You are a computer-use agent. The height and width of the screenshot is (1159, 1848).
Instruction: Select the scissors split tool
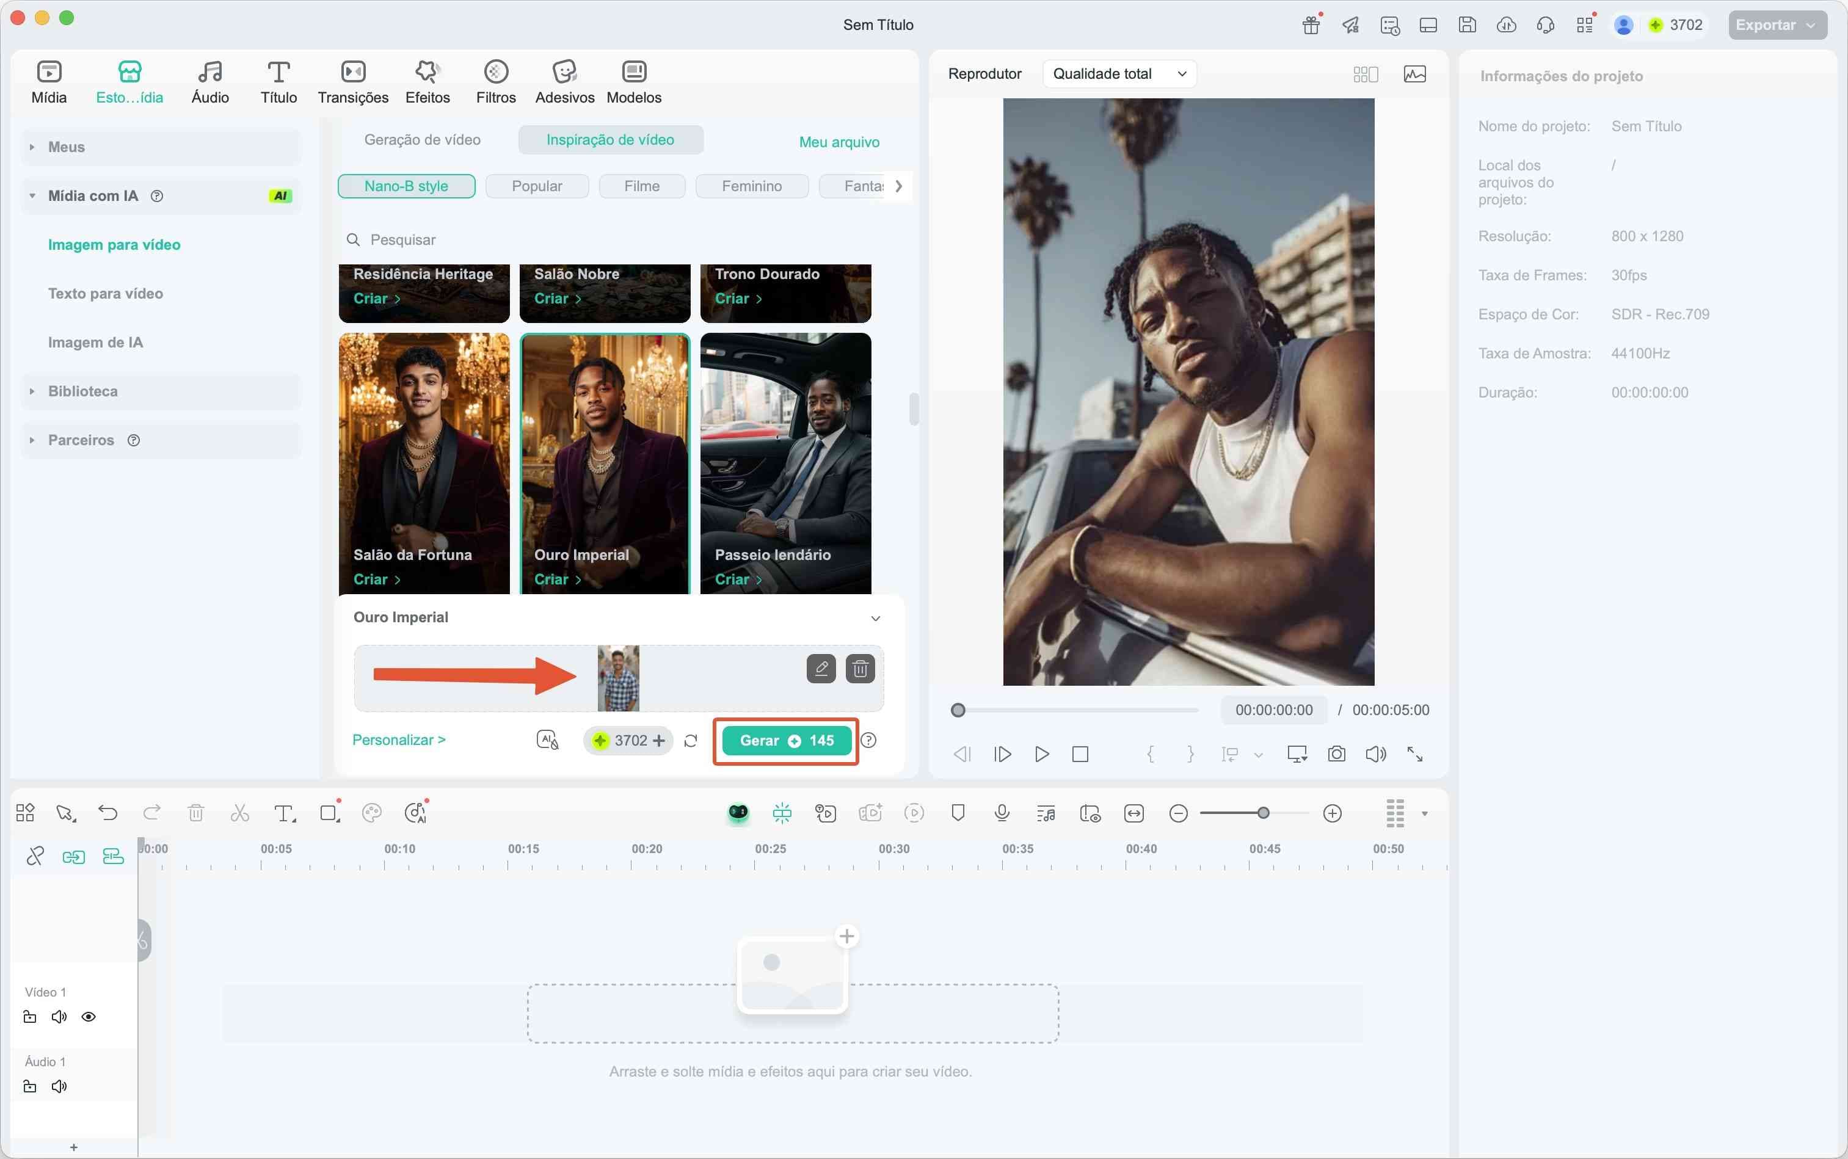coord(240,813)
